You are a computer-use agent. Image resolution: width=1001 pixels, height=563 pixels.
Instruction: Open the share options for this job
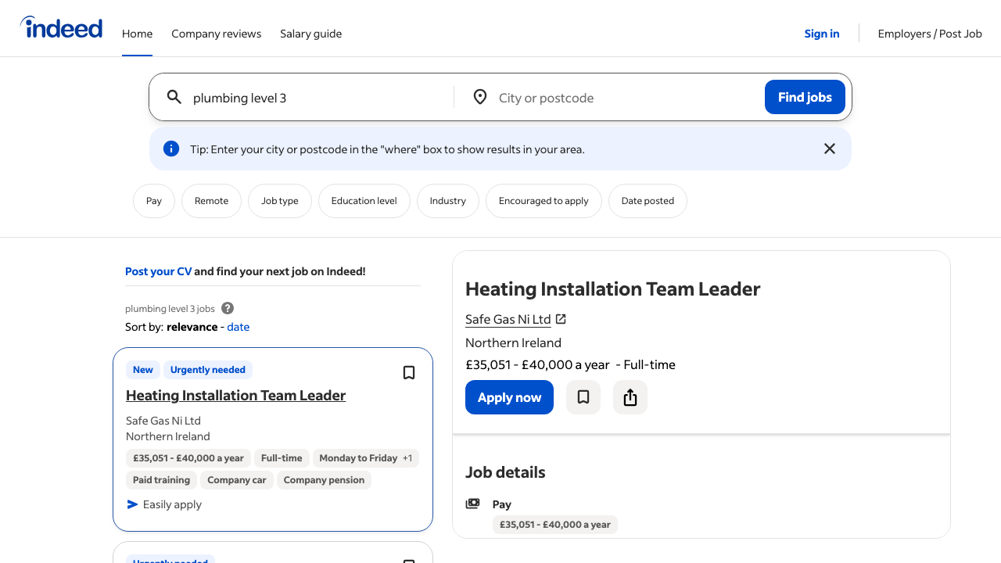(630, 397)
